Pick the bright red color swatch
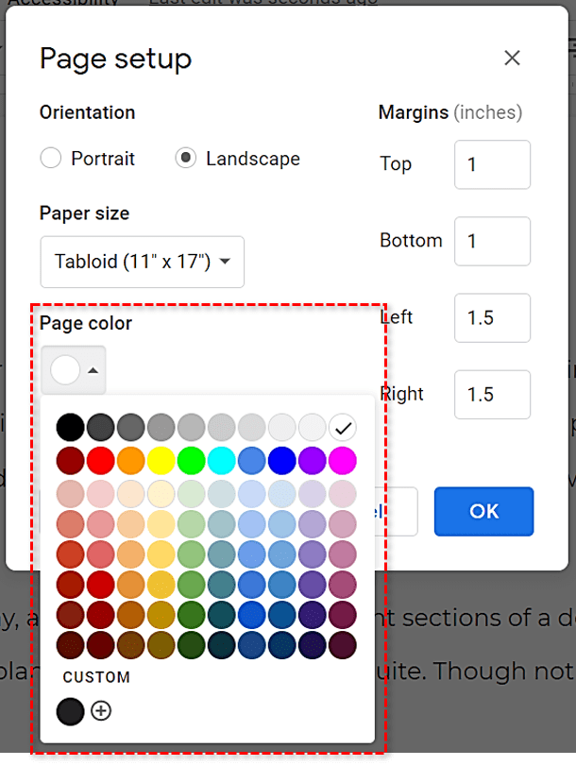Screen dimensions: 576x766 coord(100,460)
